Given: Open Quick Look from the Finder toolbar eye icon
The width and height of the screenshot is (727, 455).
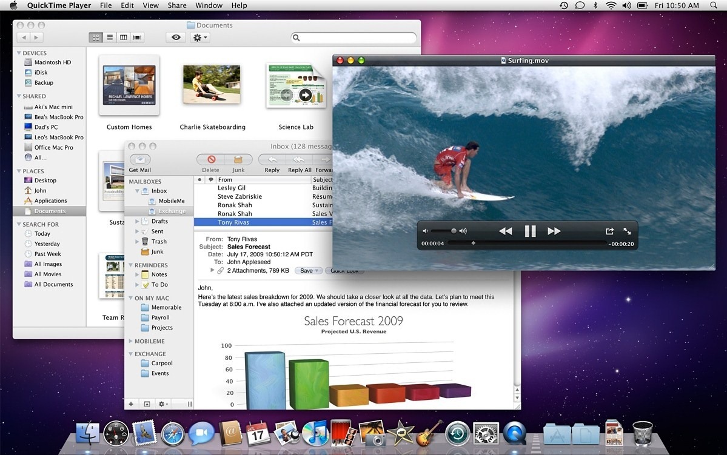Looking at the screenshot, I should click(175, 36).
